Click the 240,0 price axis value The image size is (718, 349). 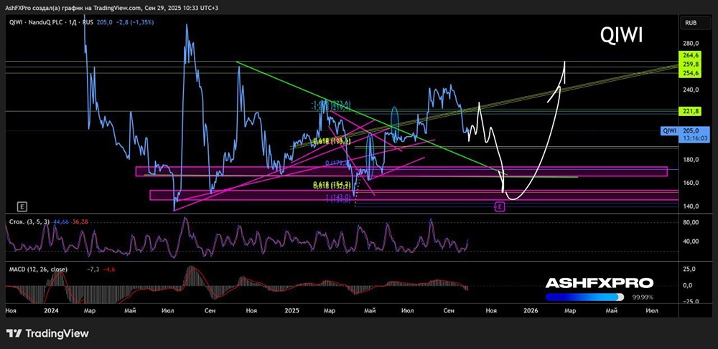coord(691,90)
